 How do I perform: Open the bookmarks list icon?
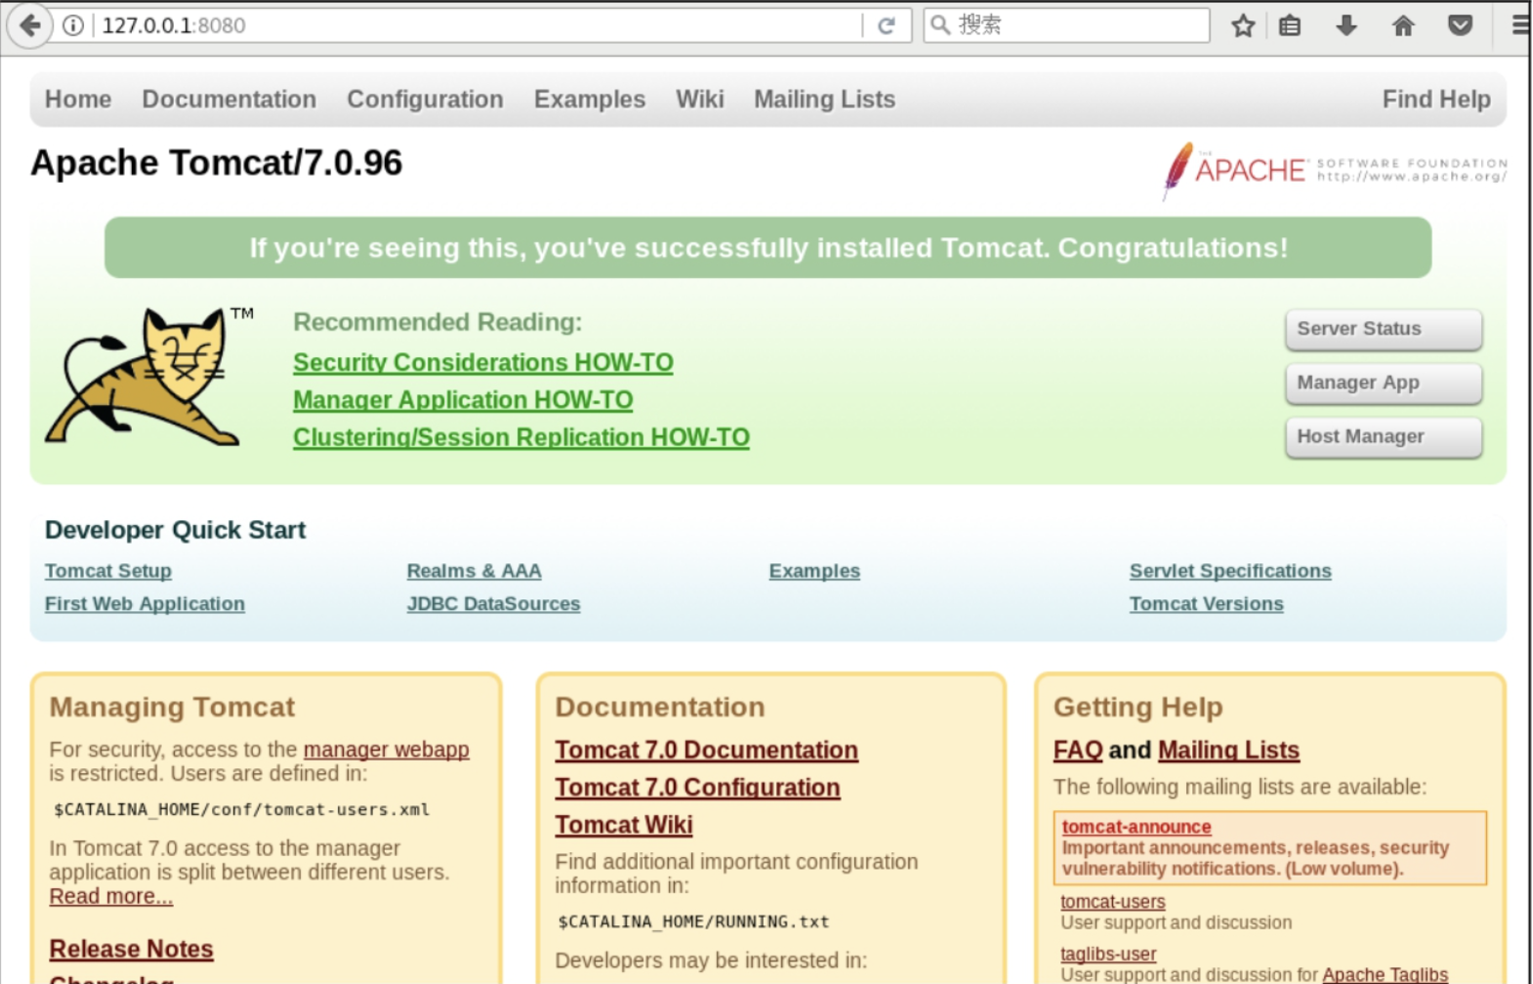pos(1290,25)
